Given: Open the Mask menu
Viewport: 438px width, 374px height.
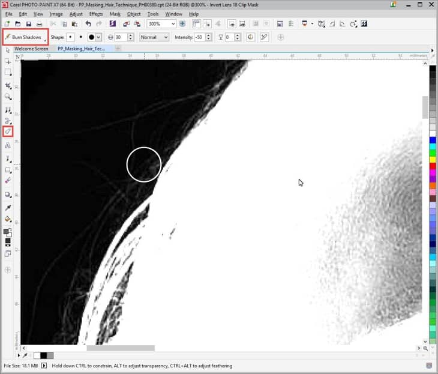Looking at the screenshot, I should 115,14.
